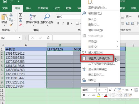Toggle Underline in ribbon font group
Viewport: 139px width, 104px height.
click(68, 23)
